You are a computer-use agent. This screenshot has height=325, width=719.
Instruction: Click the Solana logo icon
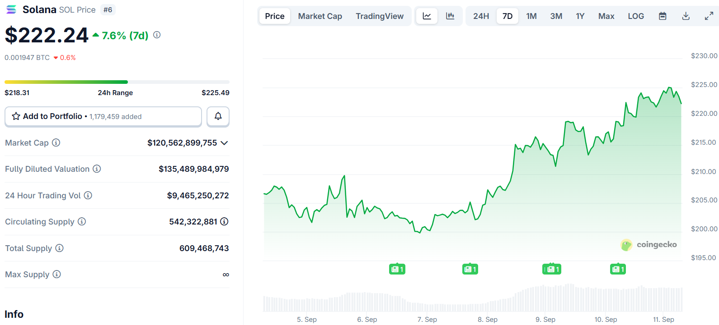[x=11, y=9]
